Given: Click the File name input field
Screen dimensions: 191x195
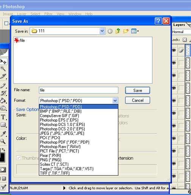Looking at the screenshot, I should point(78,90).
